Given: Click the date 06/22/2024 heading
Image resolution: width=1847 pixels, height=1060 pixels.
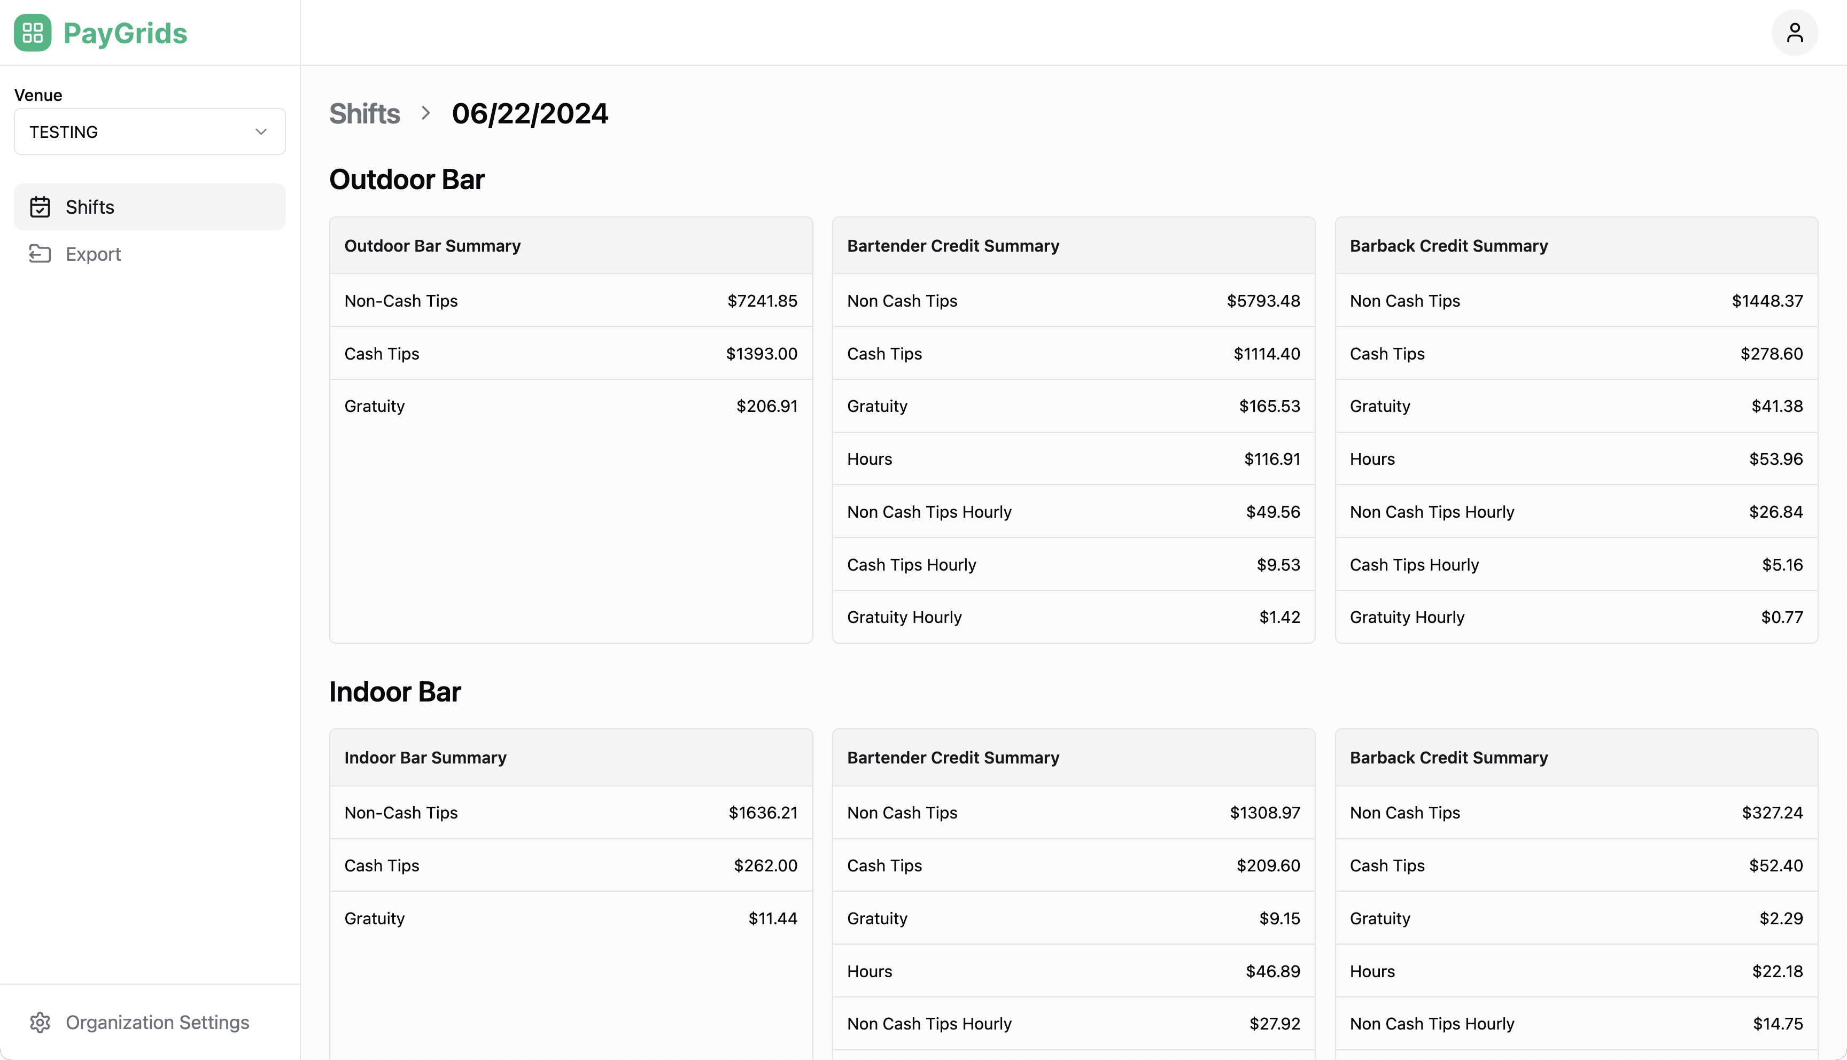Looking at the screenshot, I should click(x=530, y=114).
